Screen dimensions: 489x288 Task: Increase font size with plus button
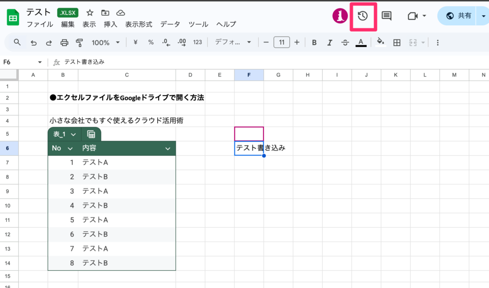[297, 42]
